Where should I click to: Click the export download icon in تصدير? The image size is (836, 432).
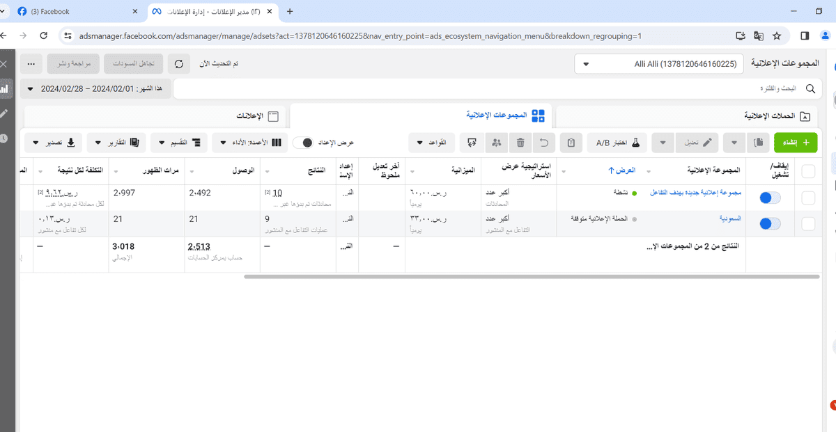point(72,141)
